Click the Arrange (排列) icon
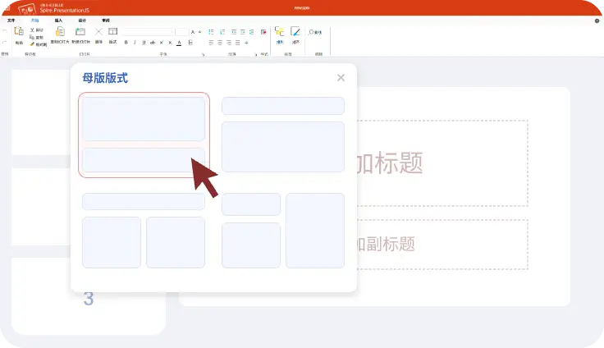This screenshot has width=604, height=348. [x=280, y=32]
